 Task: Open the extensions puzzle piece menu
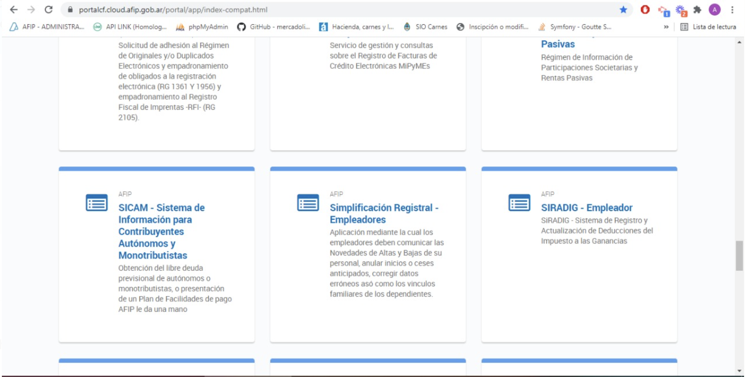coord(697,9)
